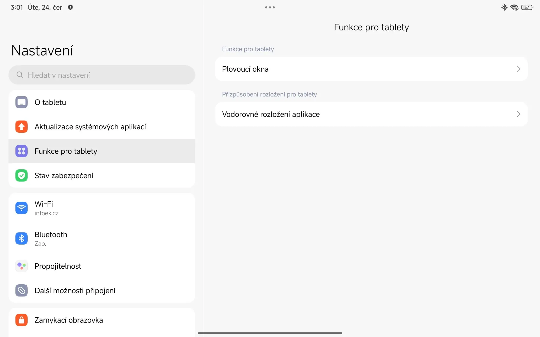
Task: Open the colorful Propojitelnost icon
Action: pyautogui.click(x=21, y=266)
